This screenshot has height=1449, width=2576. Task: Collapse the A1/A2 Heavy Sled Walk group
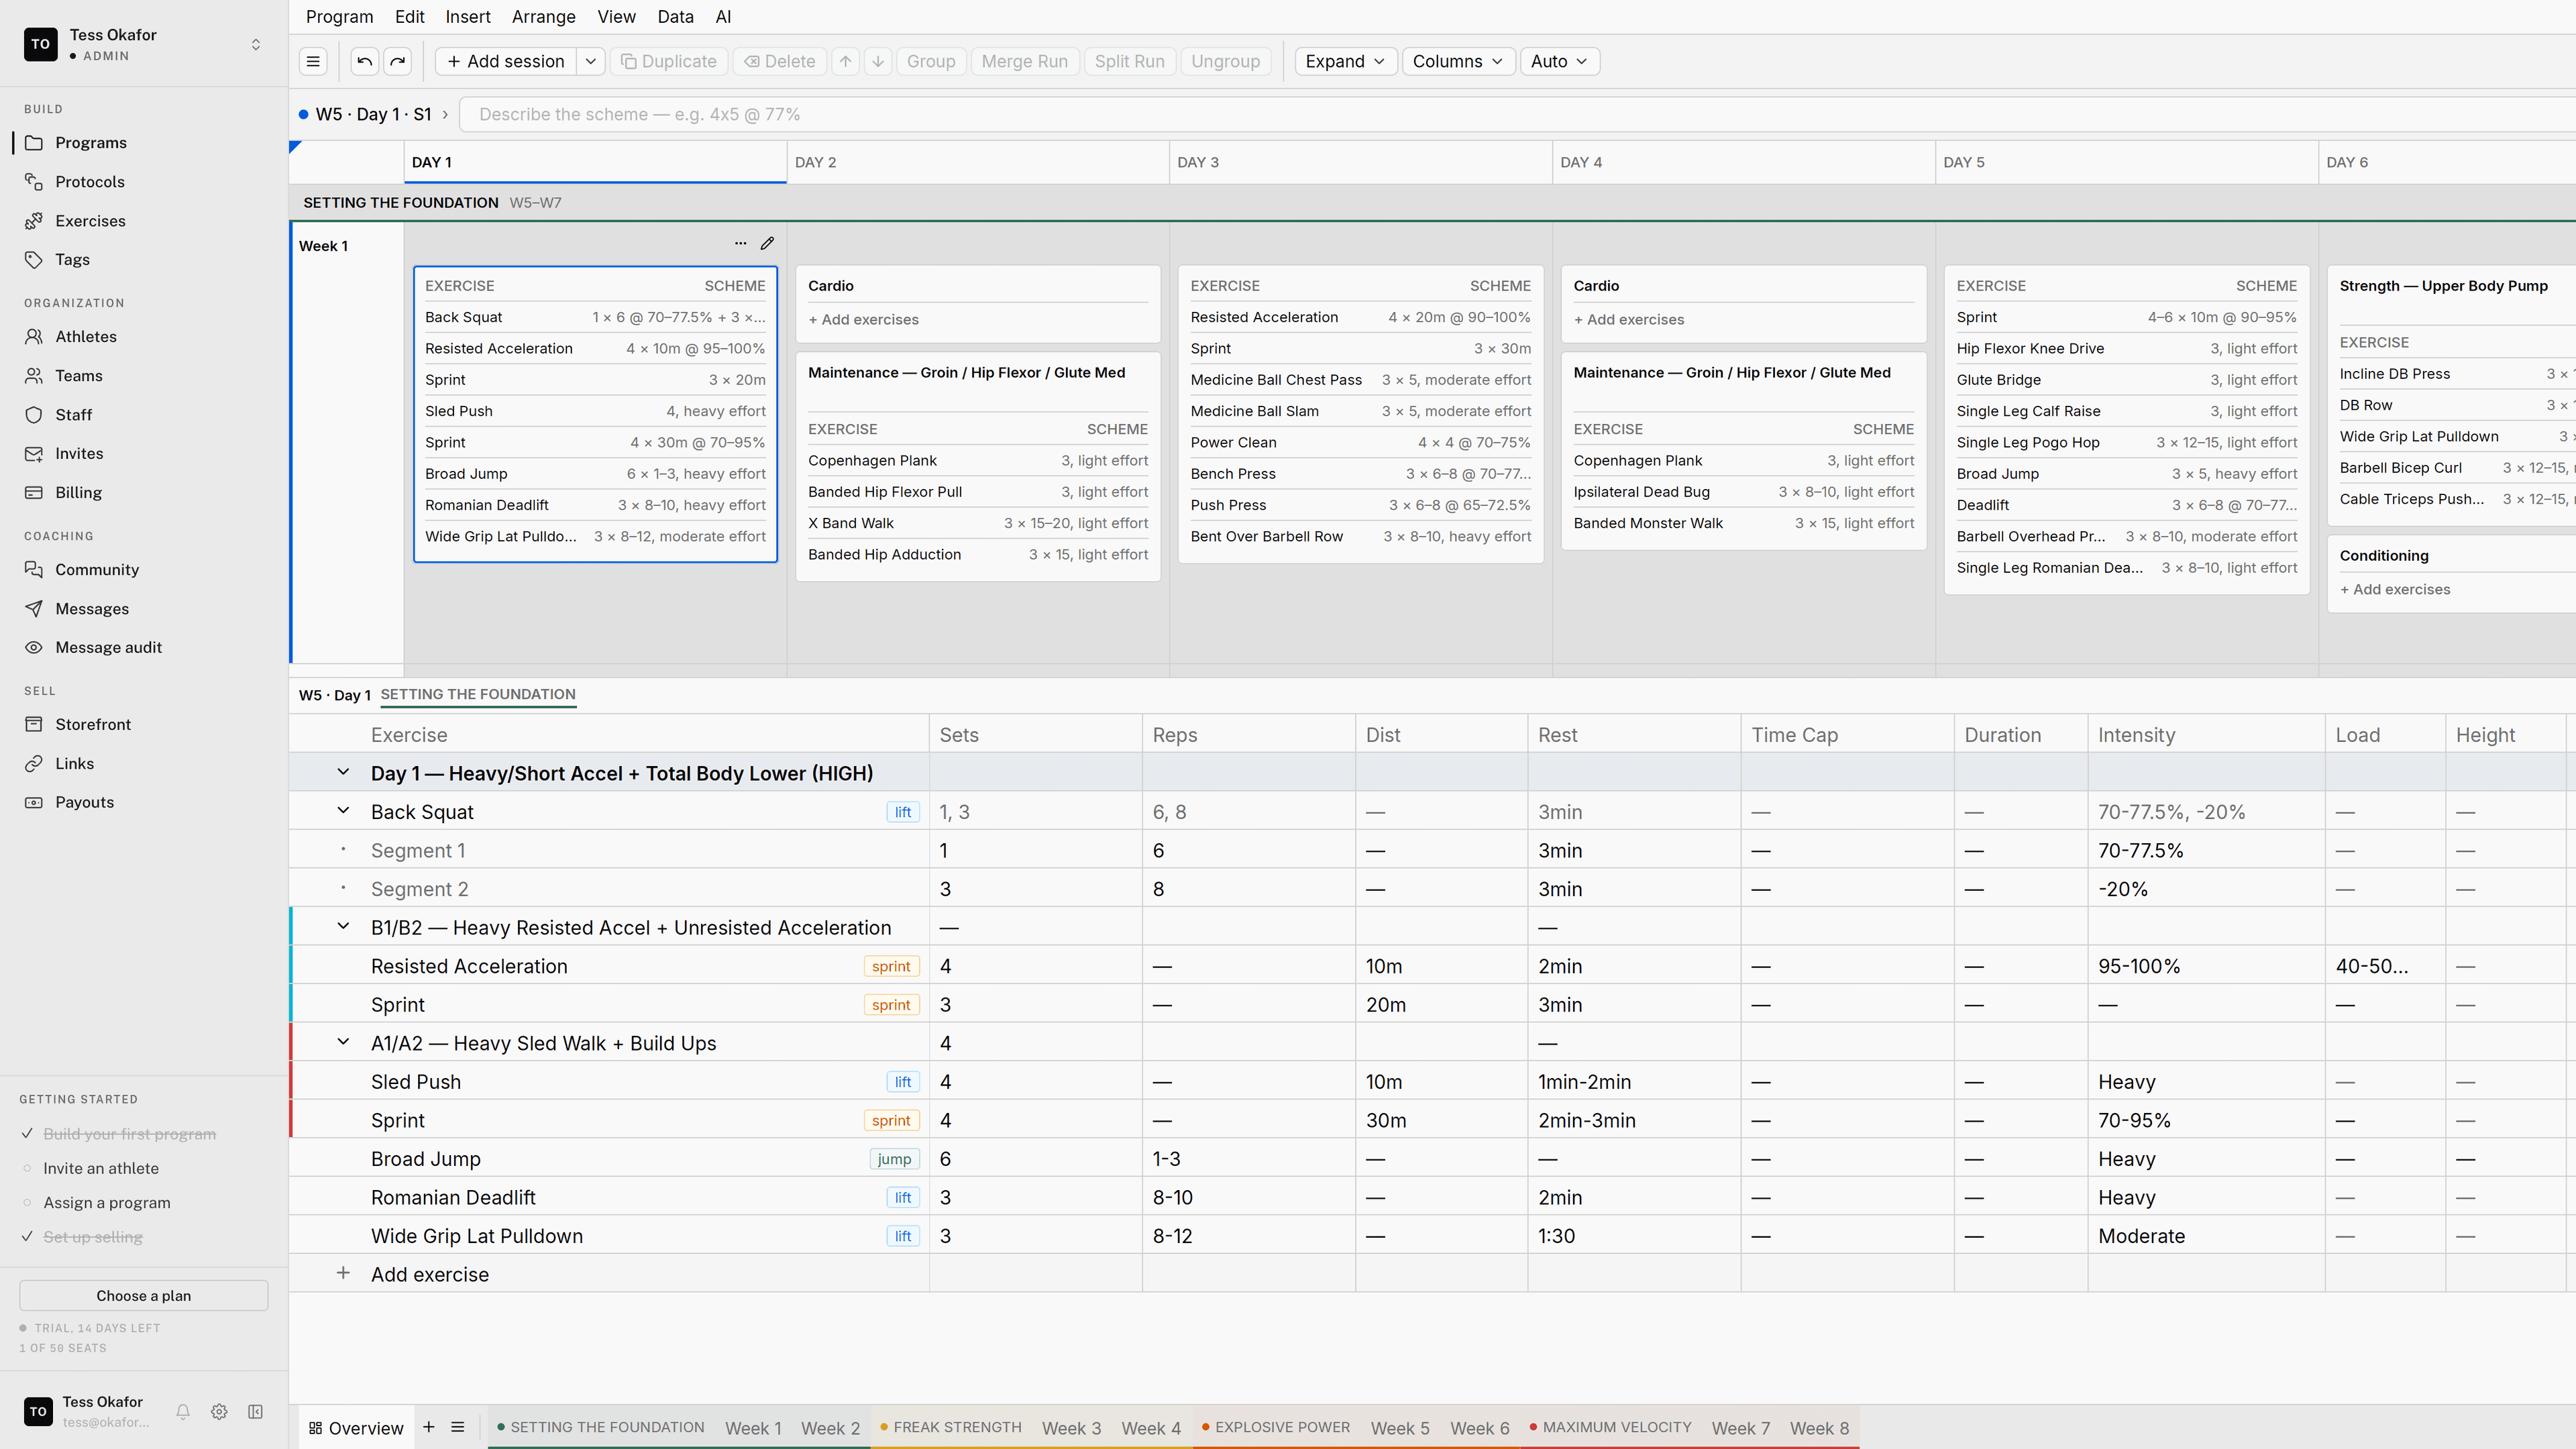pos(343,1042)
